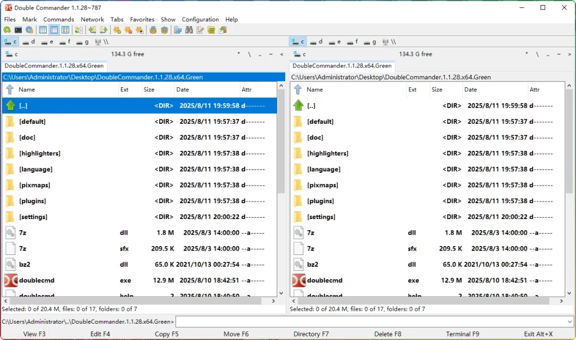Toggle the Brief view toolbar button
This screenshot has height=340, width=576.
(x=43, y=30)
